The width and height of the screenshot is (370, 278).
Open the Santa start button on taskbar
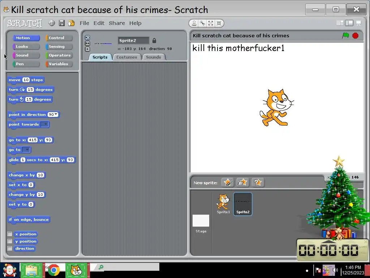9,271
